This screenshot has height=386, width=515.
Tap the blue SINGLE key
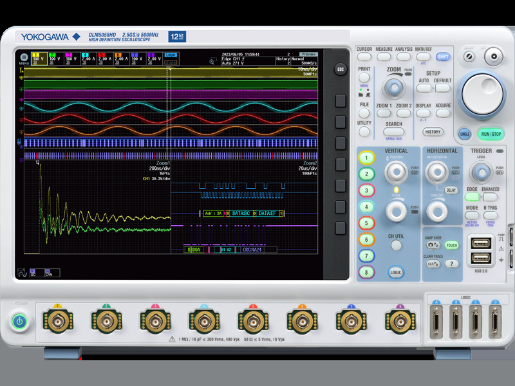[x=464, y=134]
